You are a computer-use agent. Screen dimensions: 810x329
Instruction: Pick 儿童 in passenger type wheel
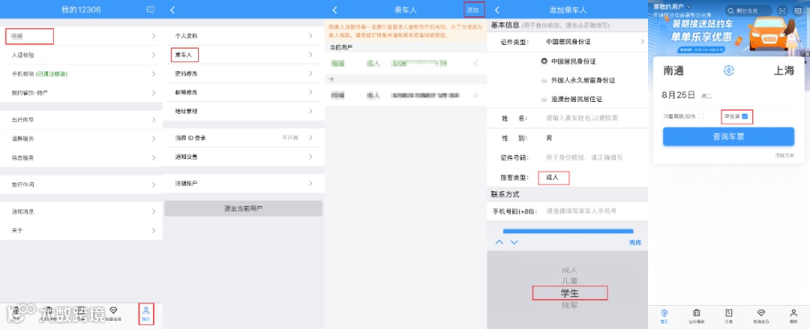570,281
